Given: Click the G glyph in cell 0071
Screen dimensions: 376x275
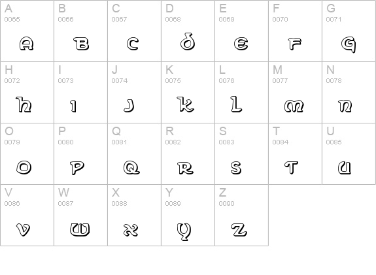Looking at the screenshot, I should click(x=349, y=44).
